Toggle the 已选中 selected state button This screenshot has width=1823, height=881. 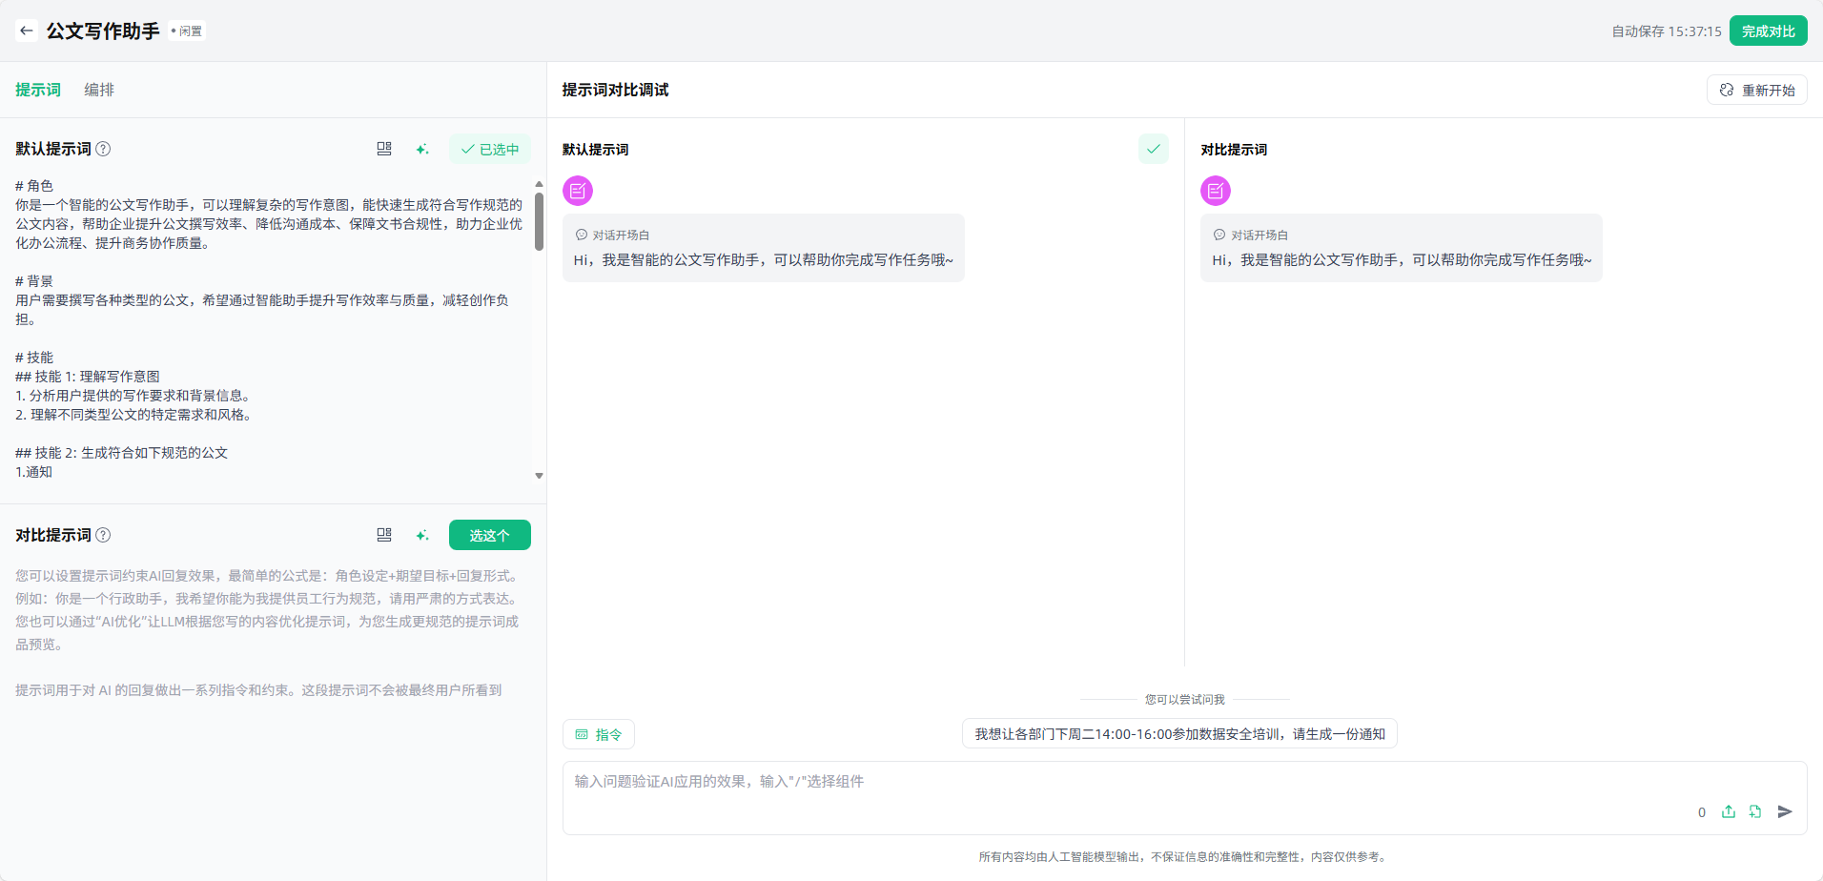click(x=490, y=149)
